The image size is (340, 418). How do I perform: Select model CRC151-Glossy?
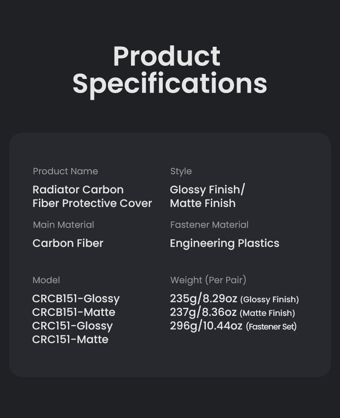(x=72, y=326)
